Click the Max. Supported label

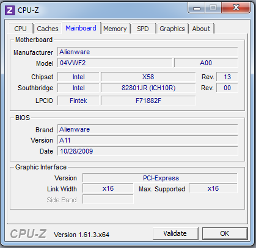(x=162, y=189)
